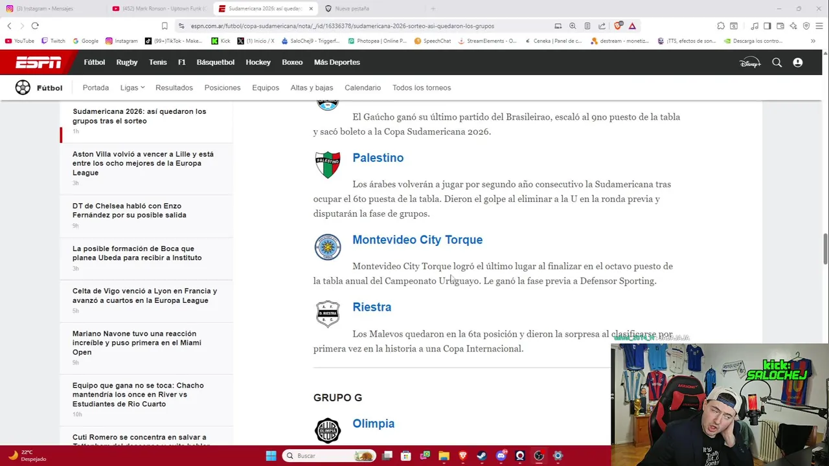Screen dimensions: 829x466
Task: Go to Portada section
Action: click(x=96, y=87)
